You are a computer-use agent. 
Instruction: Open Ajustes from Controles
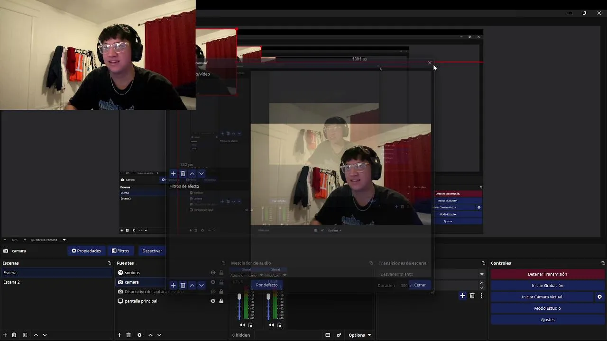click(547, 320)
